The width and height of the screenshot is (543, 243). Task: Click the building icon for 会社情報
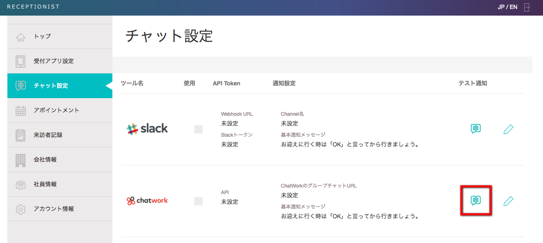tap(21, 160)
